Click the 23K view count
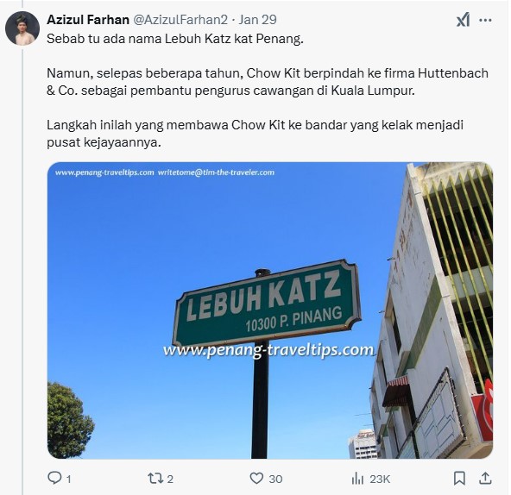This screenshot has width=511, height=495. coord(380,479)
